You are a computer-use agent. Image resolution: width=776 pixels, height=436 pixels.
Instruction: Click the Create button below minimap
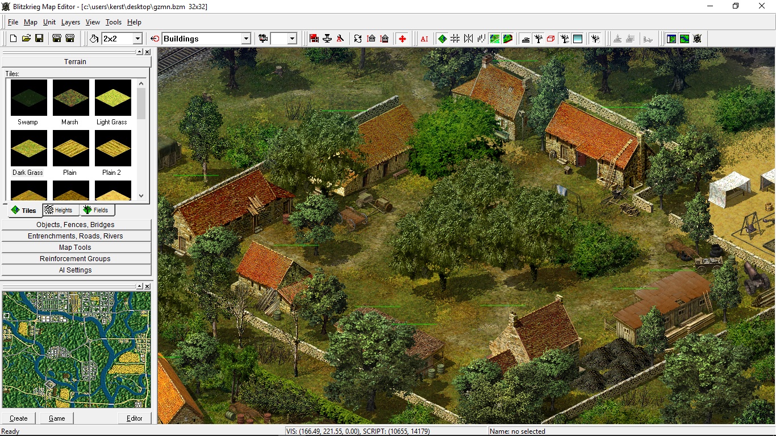click(19, 418)
